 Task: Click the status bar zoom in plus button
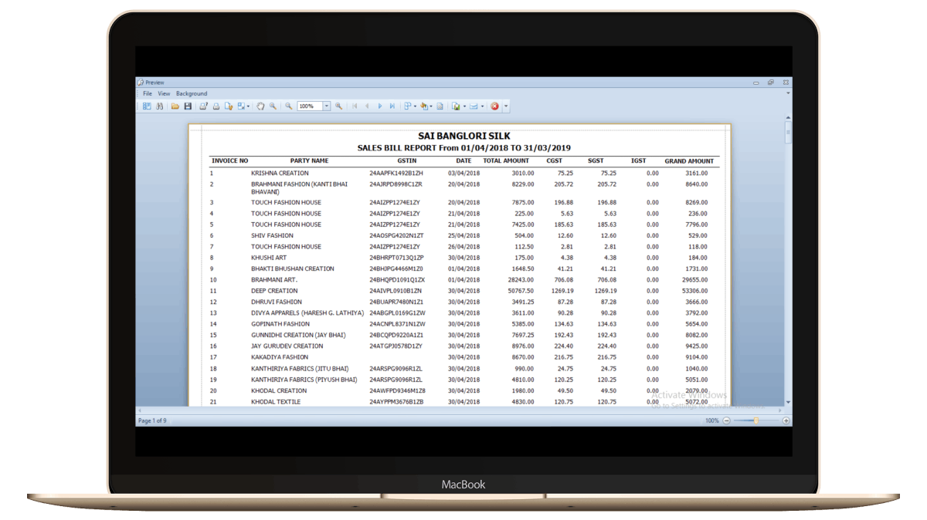(x=786, y=420)
